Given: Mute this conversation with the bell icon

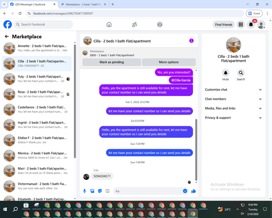Looking at the screenshot, I should [x=226, y=73].
